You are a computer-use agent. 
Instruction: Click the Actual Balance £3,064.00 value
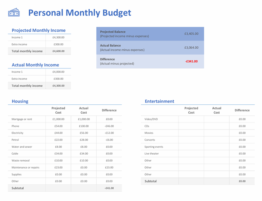(x=191, y=48)
